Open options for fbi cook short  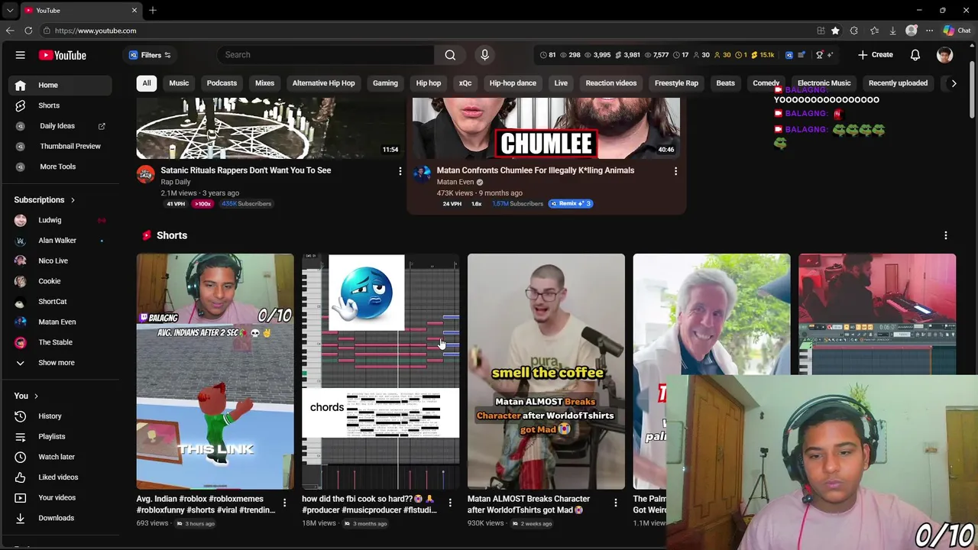[x=450, y=503]
